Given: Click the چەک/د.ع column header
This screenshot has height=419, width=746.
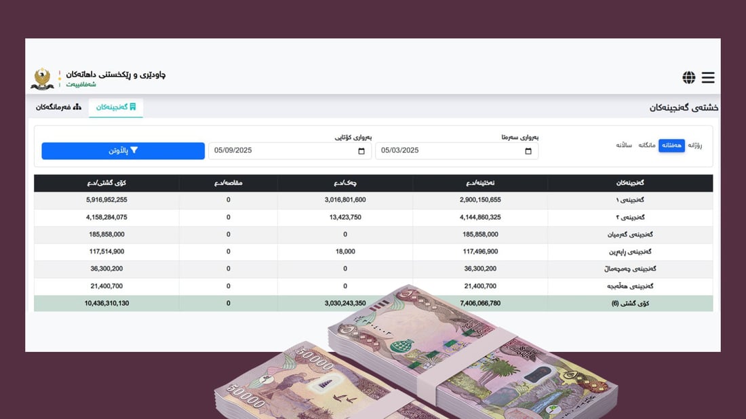Looking at the screenshot, I should (345, 183).
